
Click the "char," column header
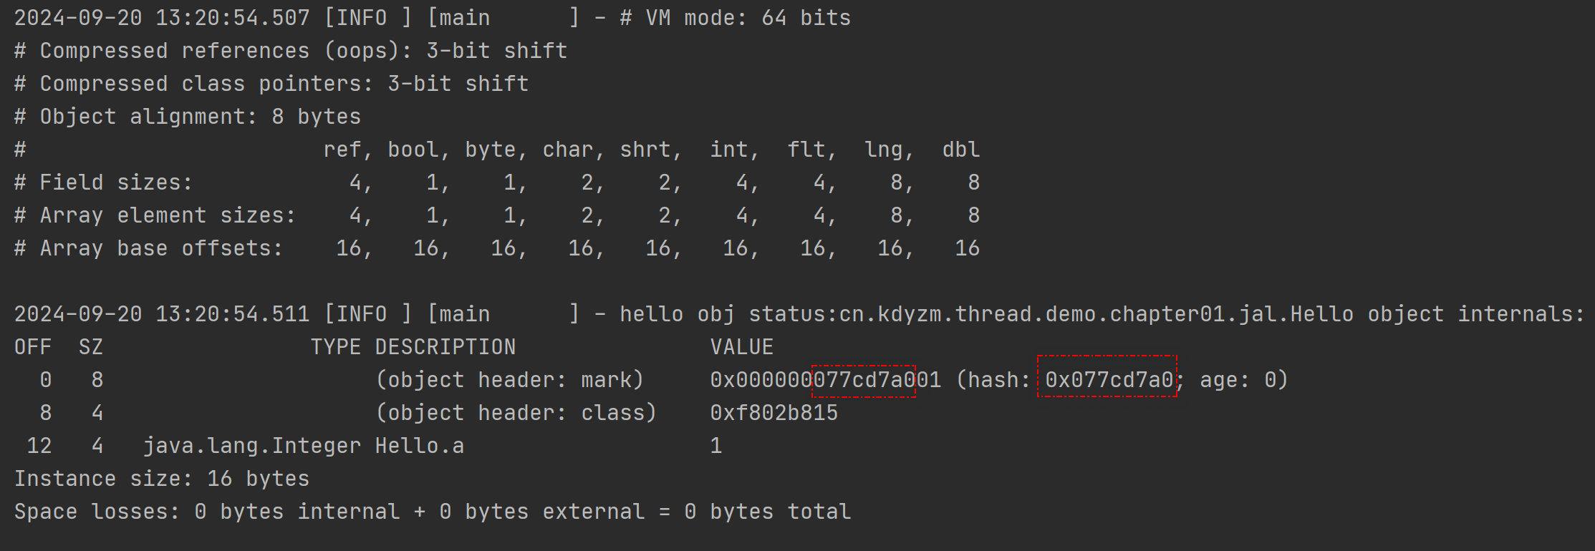click(573, 150)
